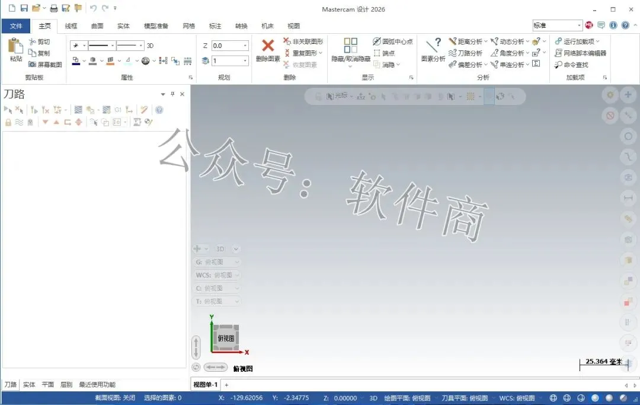Open 网络脚本编辑器 script editor
This screenshot has width=640, height=405.
coord(580,53)
